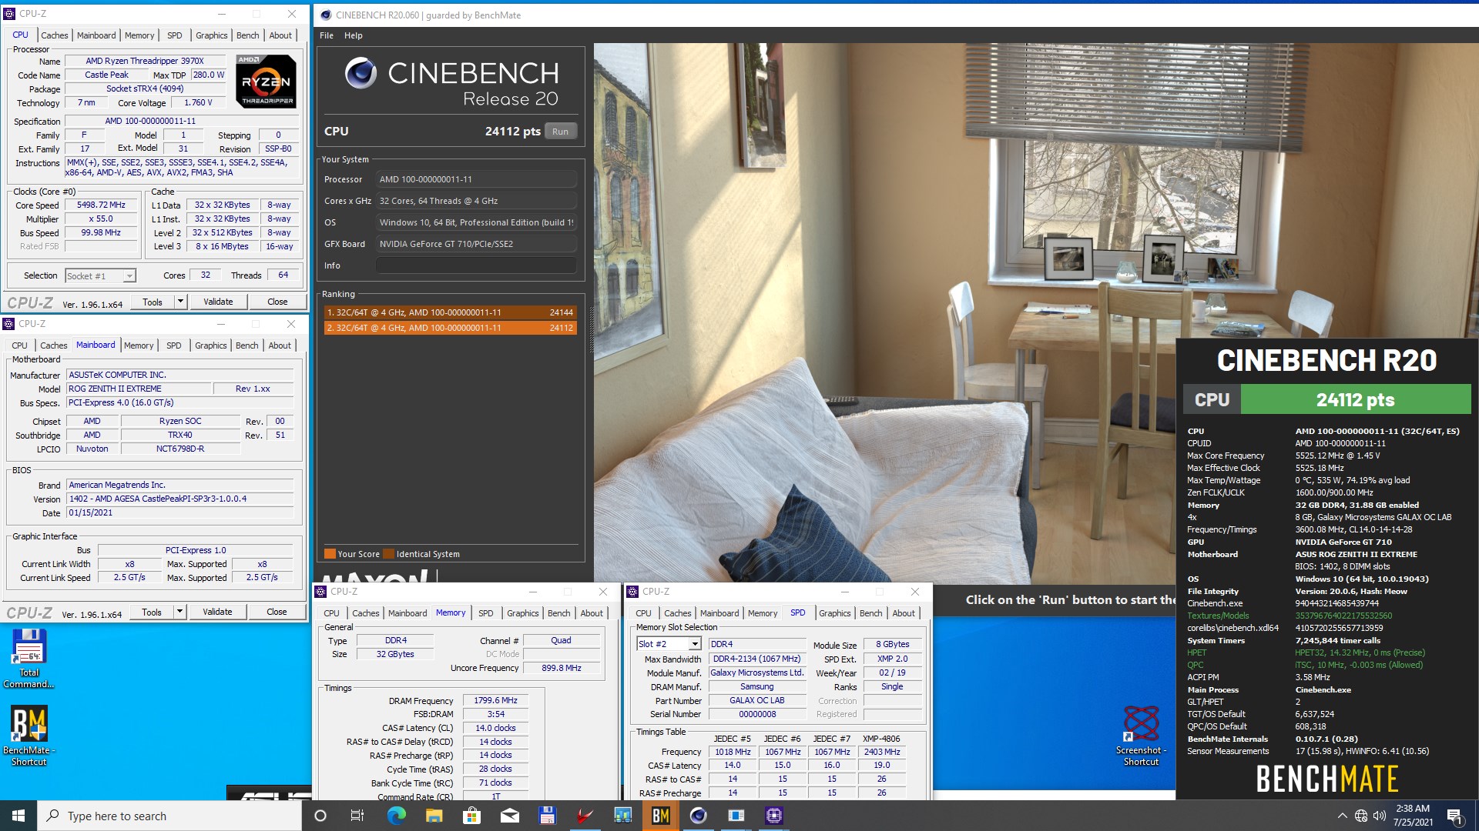Click the AMD Ryzen Threadripper logo

point(267,81)
